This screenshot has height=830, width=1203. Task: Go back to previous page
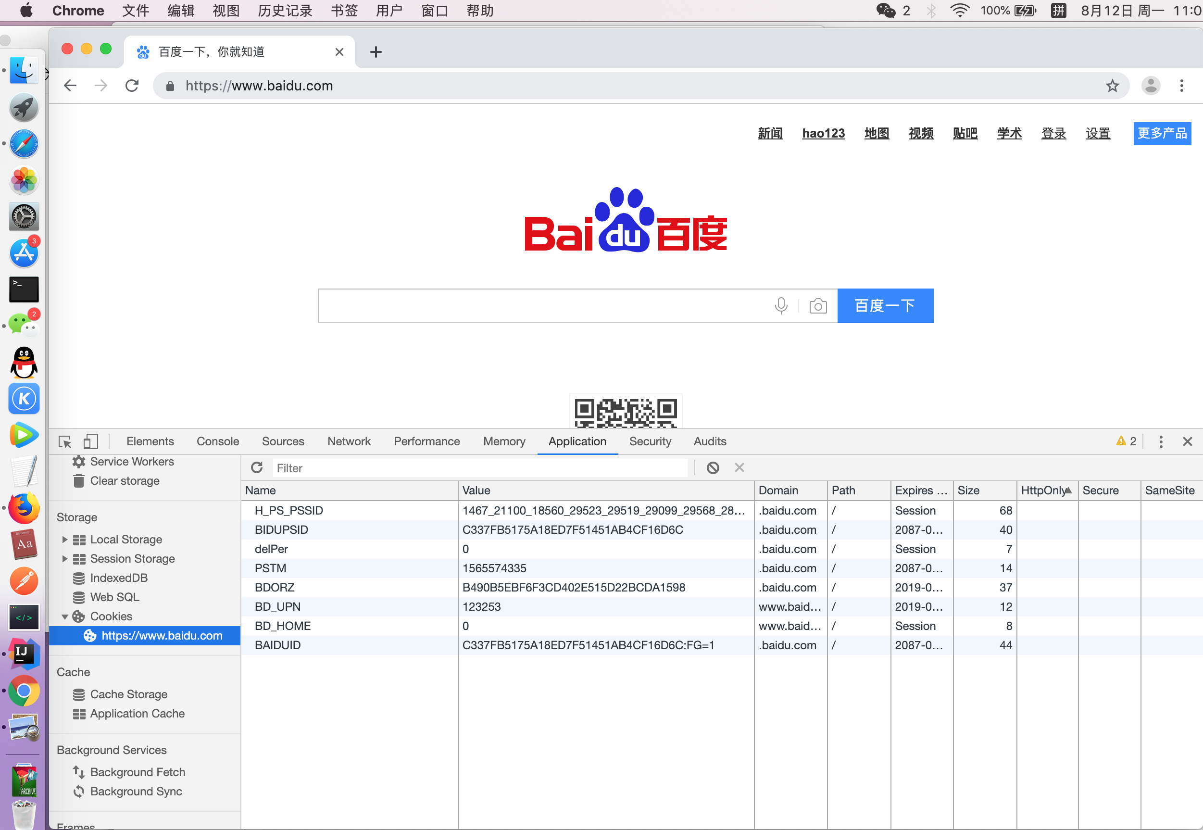pyautogui.click(x=70, y=85)
